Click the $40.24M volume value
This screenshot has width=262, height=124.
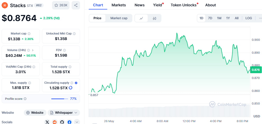click(x=14, y=56)
